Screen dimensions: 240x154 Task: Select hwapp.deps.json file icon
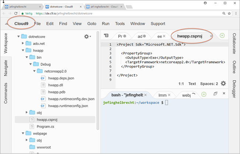coord(43,78)
